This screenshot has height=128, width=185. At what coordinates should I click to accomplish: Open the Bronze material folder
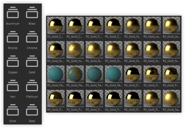13,37
